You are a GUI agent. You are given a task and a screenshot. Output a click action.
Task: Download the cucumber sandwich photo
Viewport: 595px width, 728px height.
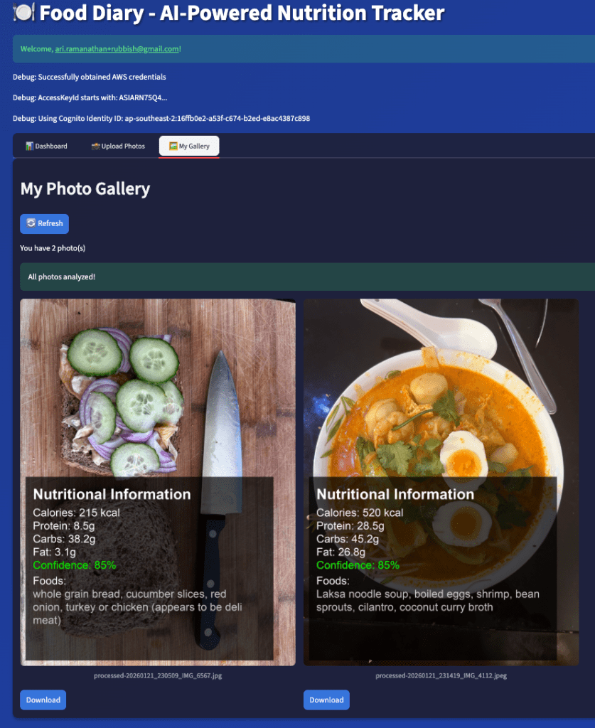43,700
